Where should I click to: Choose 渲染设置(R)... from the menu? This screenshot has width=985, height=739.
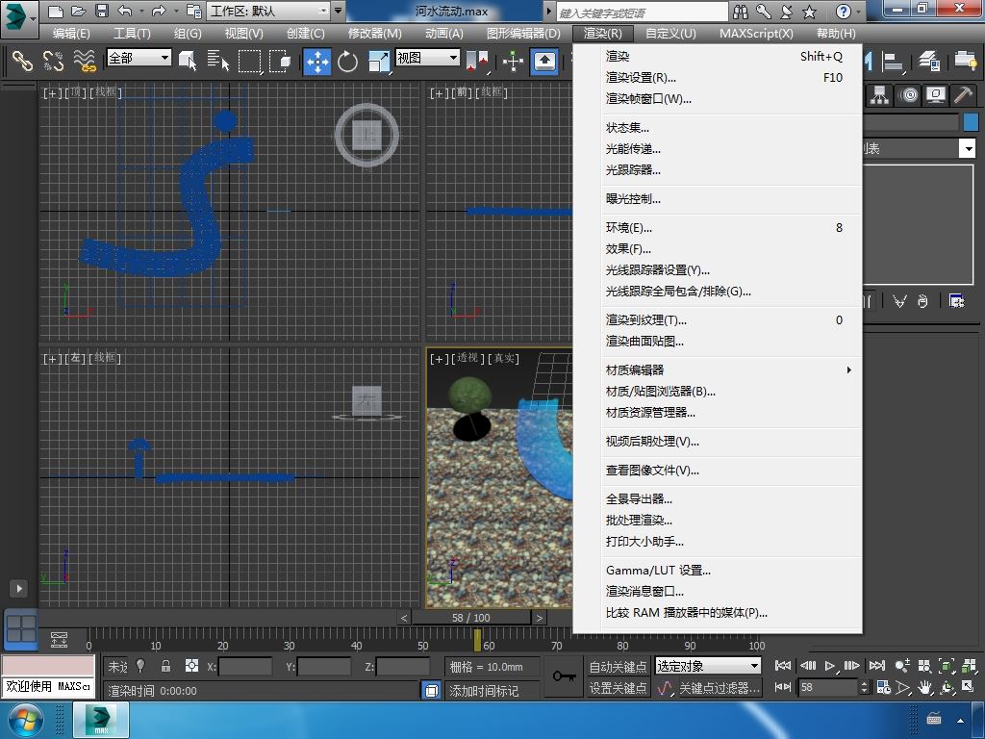(x=731, y=78)
